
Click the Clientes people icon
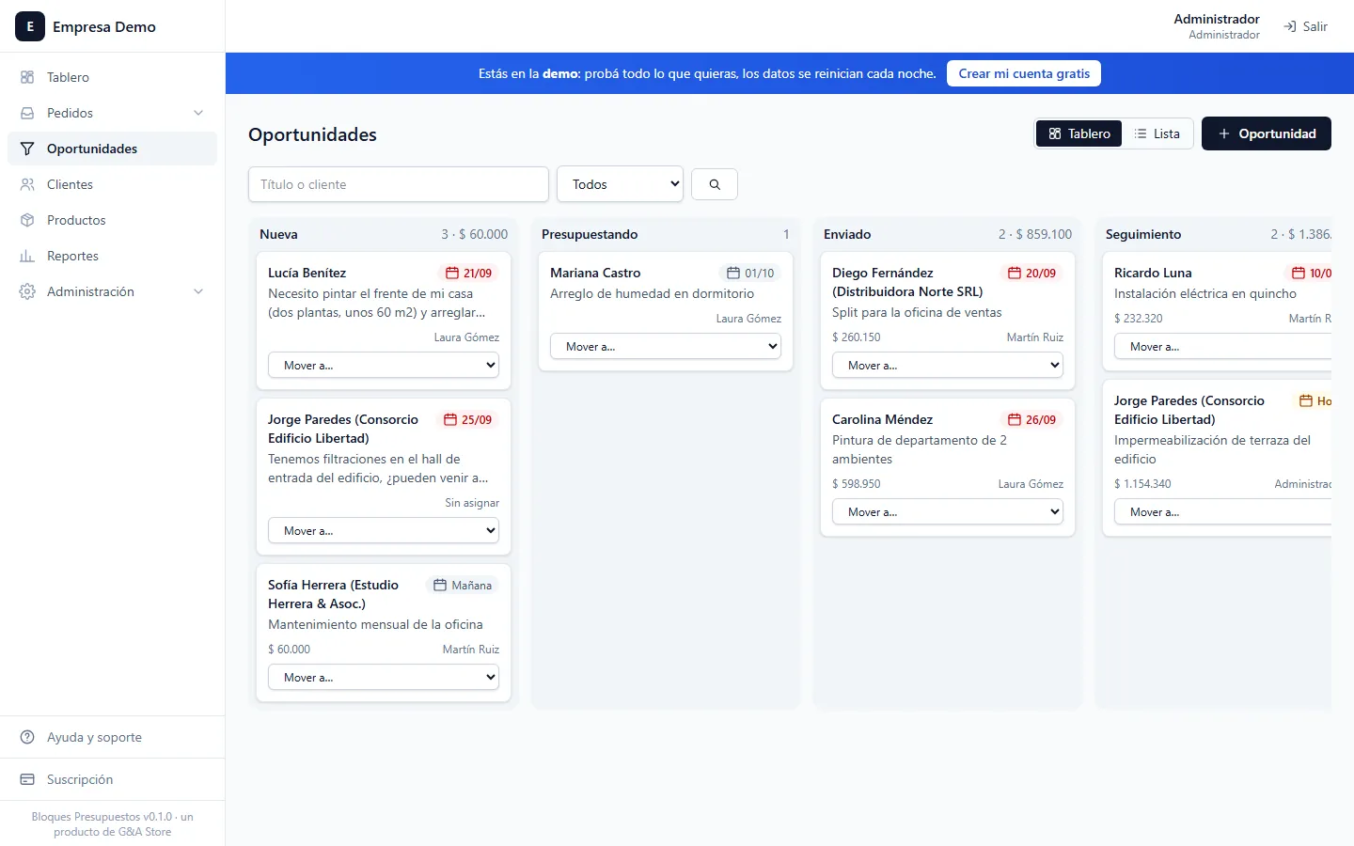coord(27,184)
